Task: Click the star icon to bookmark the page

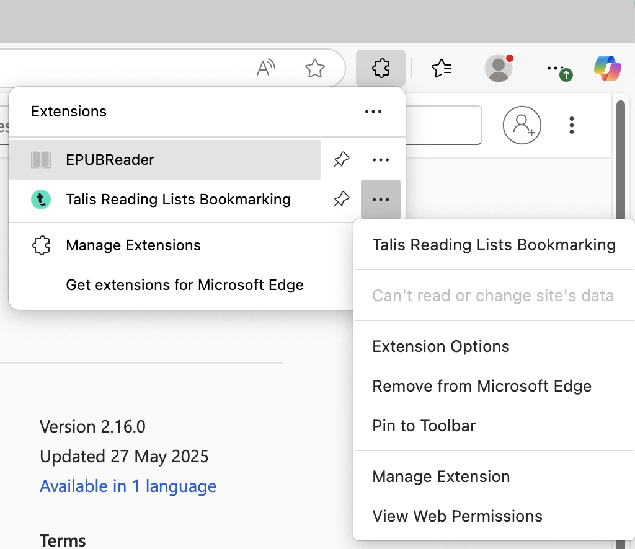Action: 315,69
